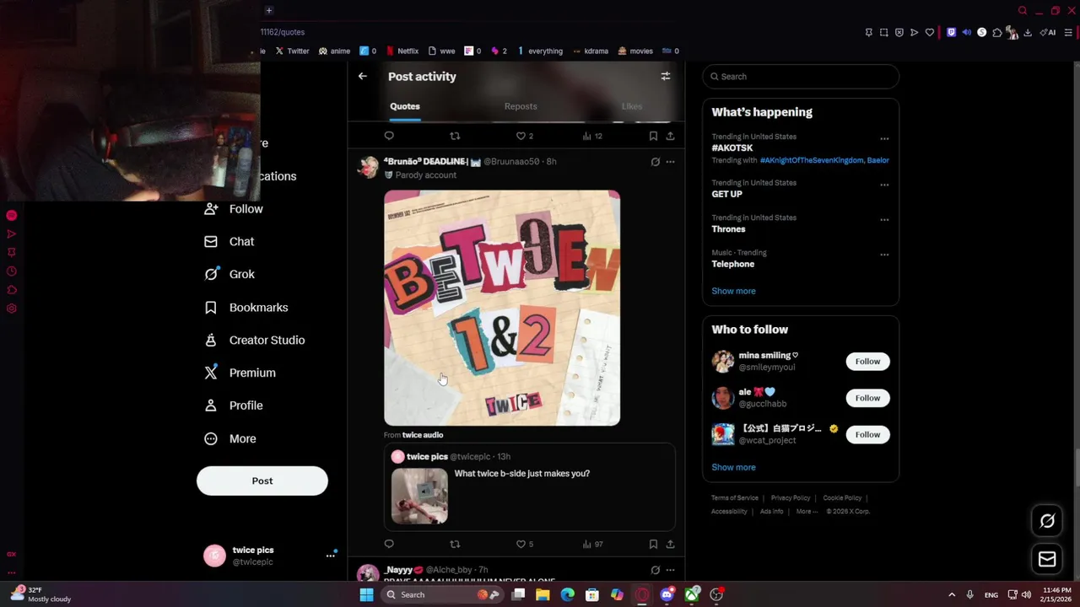Screen dimensions: 1080x607
Task: Expand the More sidebar menu
Action: click(230, 438)
